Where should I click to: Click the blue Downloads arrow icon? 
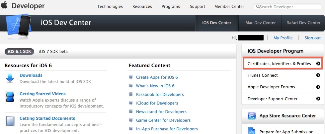click(x=10, y=78)
